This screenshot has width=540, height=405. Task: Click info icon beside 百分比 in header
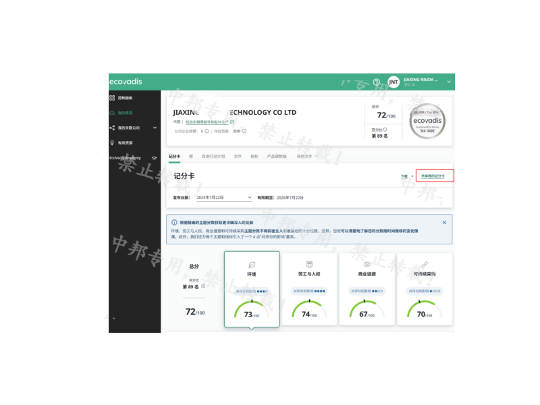tap(385, 129)
